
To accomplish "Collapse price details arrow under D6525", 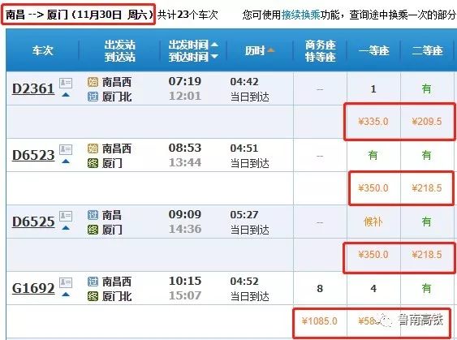I will point(66,228).
